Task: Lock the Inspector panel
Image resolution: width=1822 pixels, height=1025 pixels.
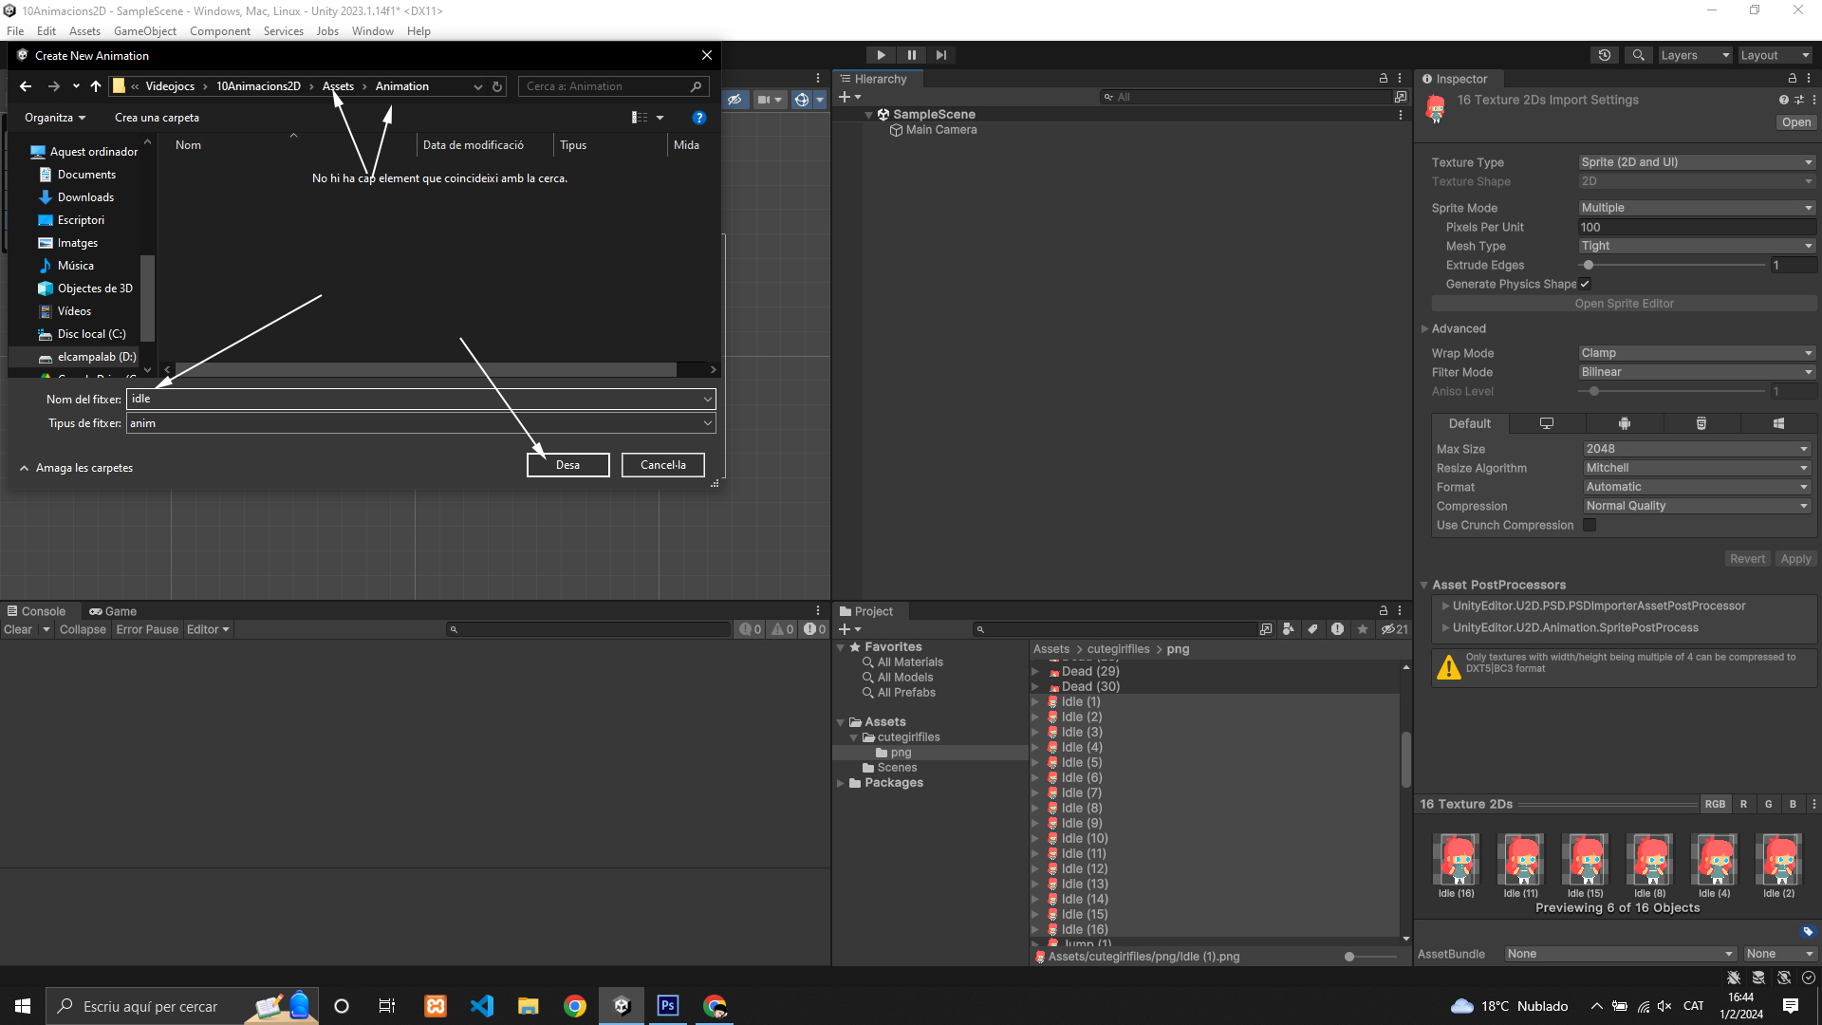Action: (1792, 79)
